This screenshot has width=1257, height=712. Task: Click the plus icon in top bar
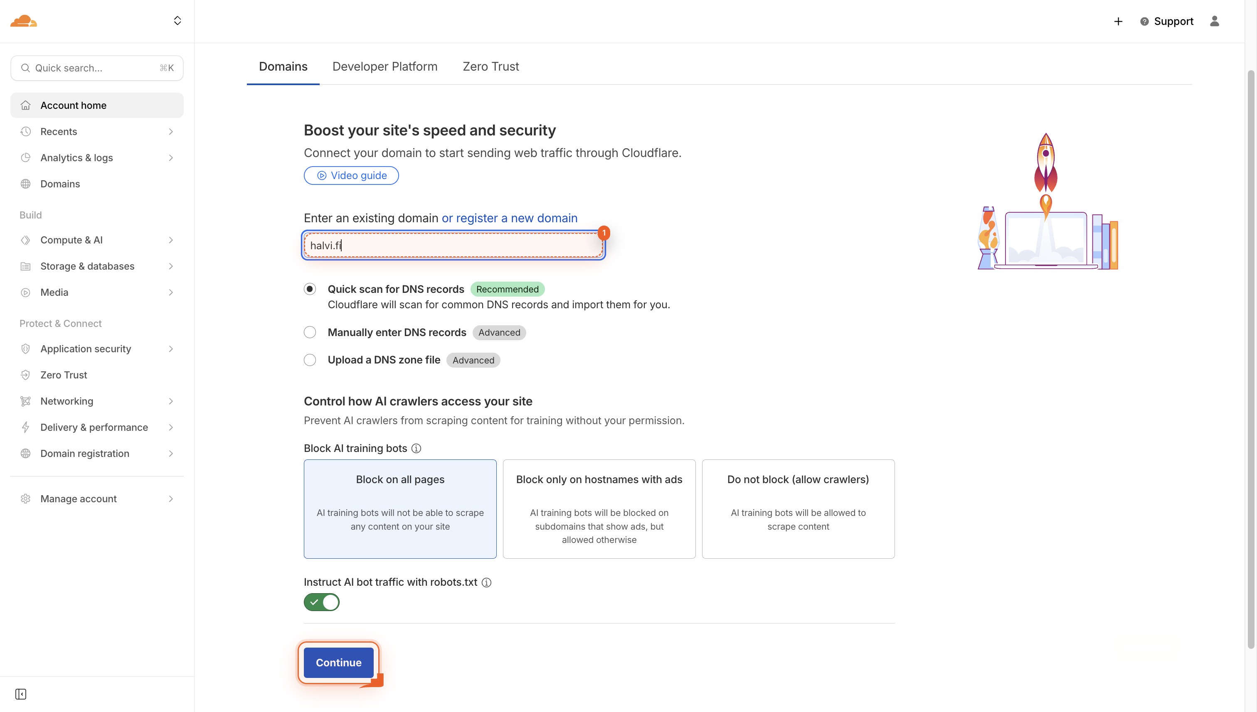[1119, 21]
